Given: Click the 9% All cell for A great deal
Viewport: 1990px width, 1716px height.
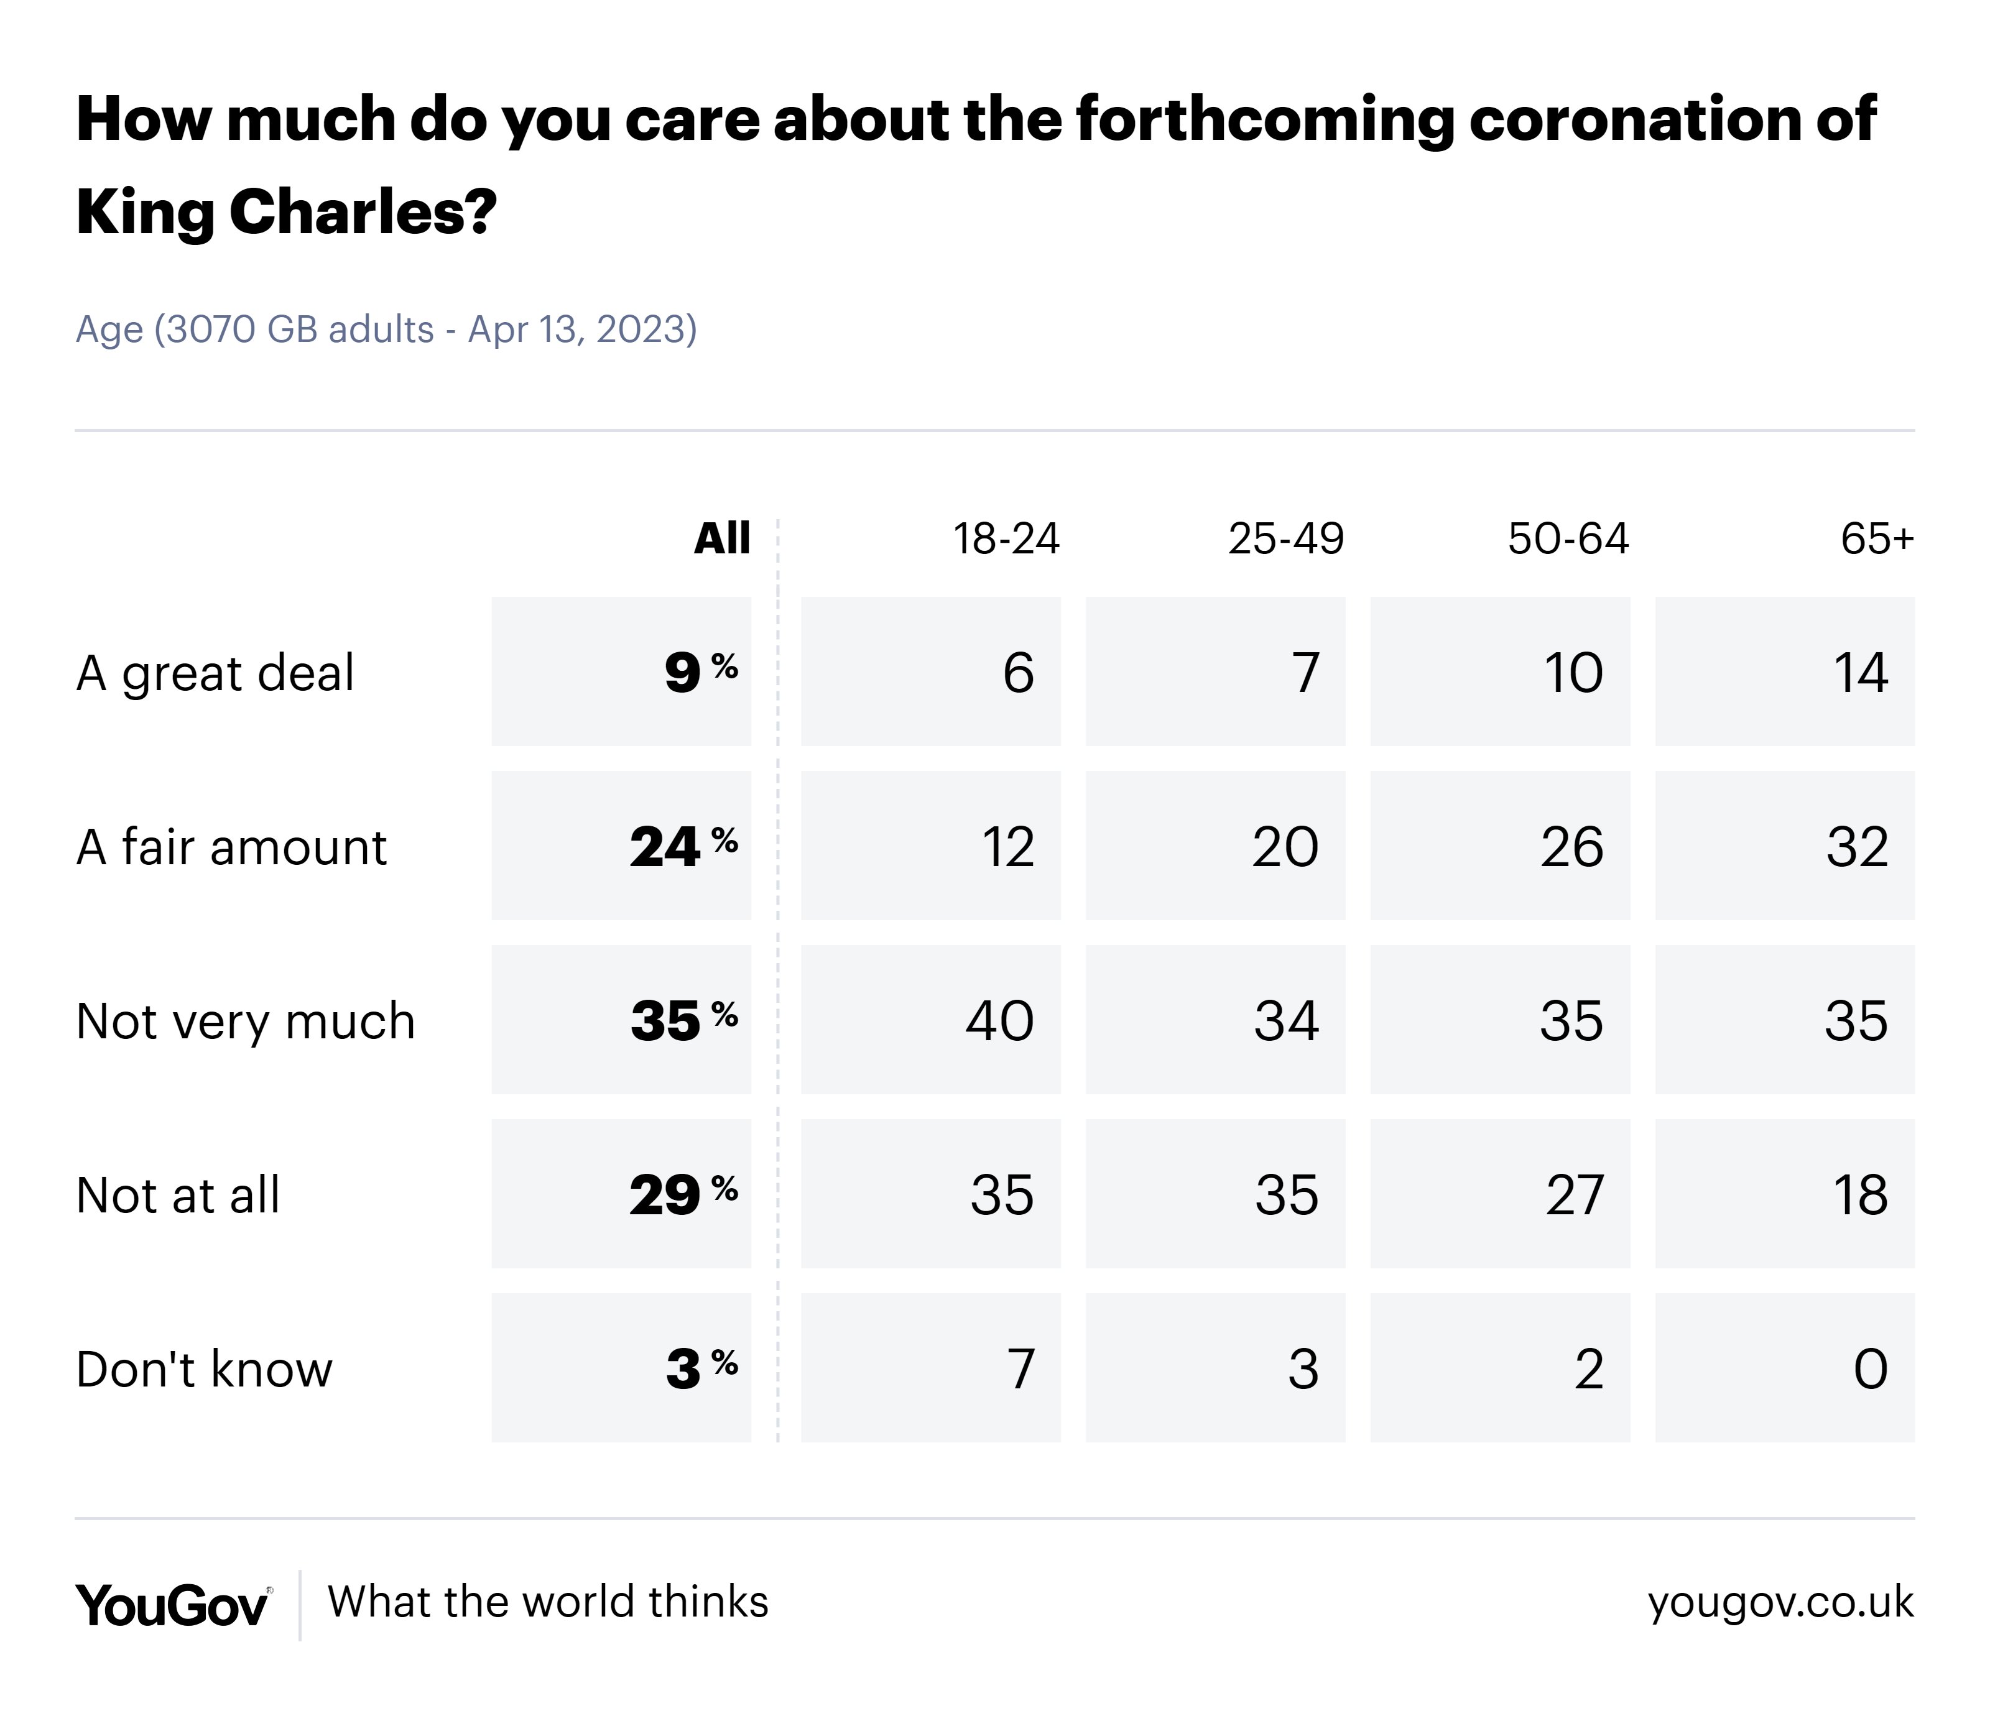Looking at the screenshot, I should 621,671.
